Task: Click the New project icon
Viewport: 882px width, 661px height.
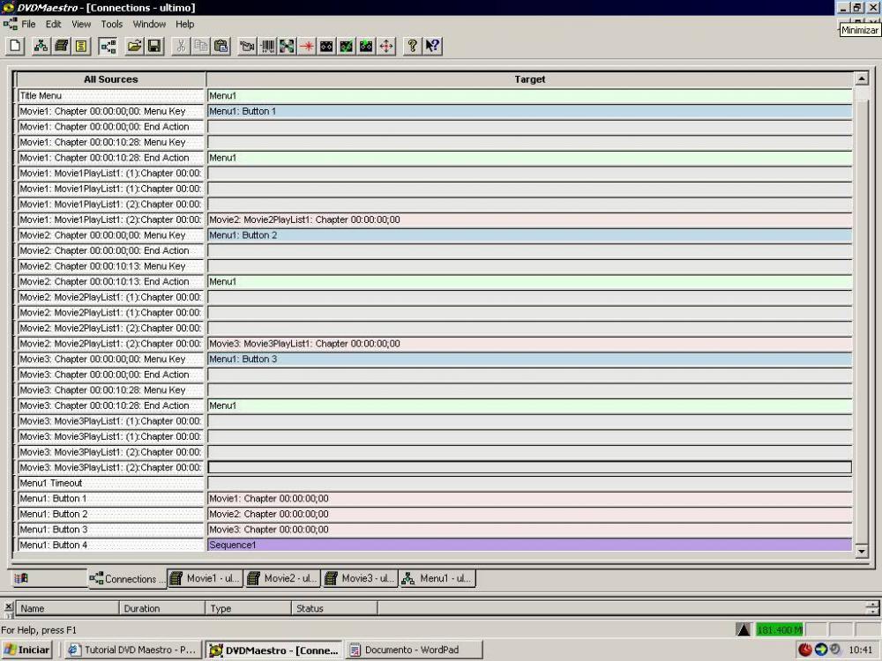Action: tap(15, 46)
